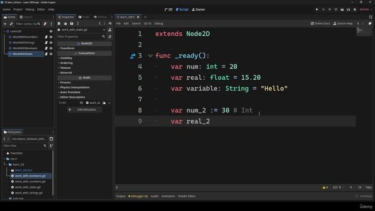375x211 pixels.
Task: Open the script resource dropdown arrow
Action: click(x=110, y=103)
